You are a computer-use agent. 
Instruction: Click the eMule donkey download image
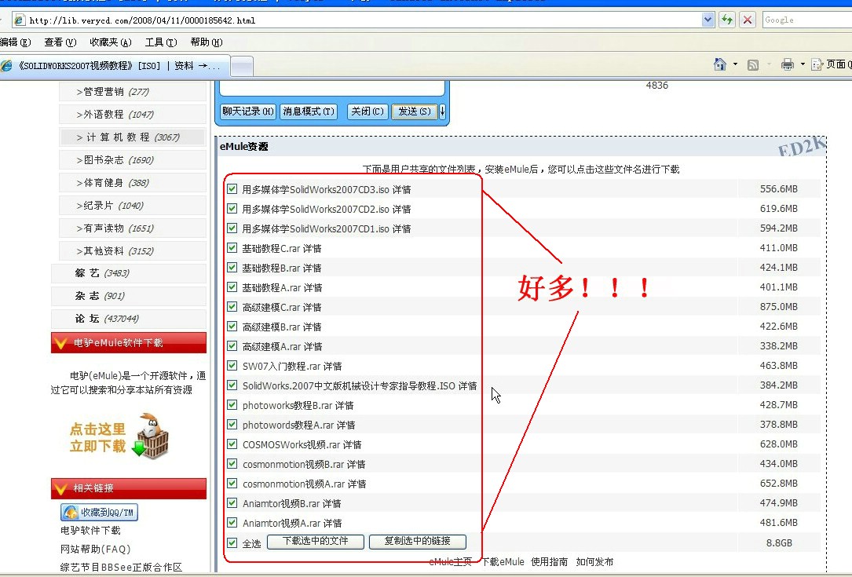tap(119, 436)
